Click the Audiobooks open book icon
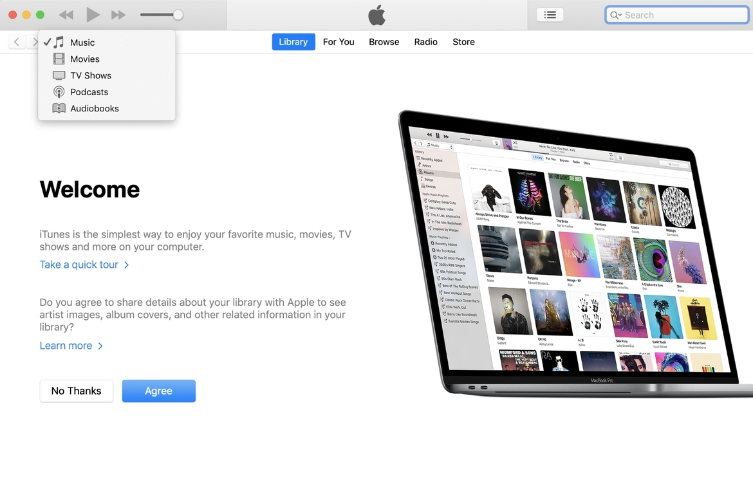Viewport: 753px width, 495px height. (x=59, y=109)
